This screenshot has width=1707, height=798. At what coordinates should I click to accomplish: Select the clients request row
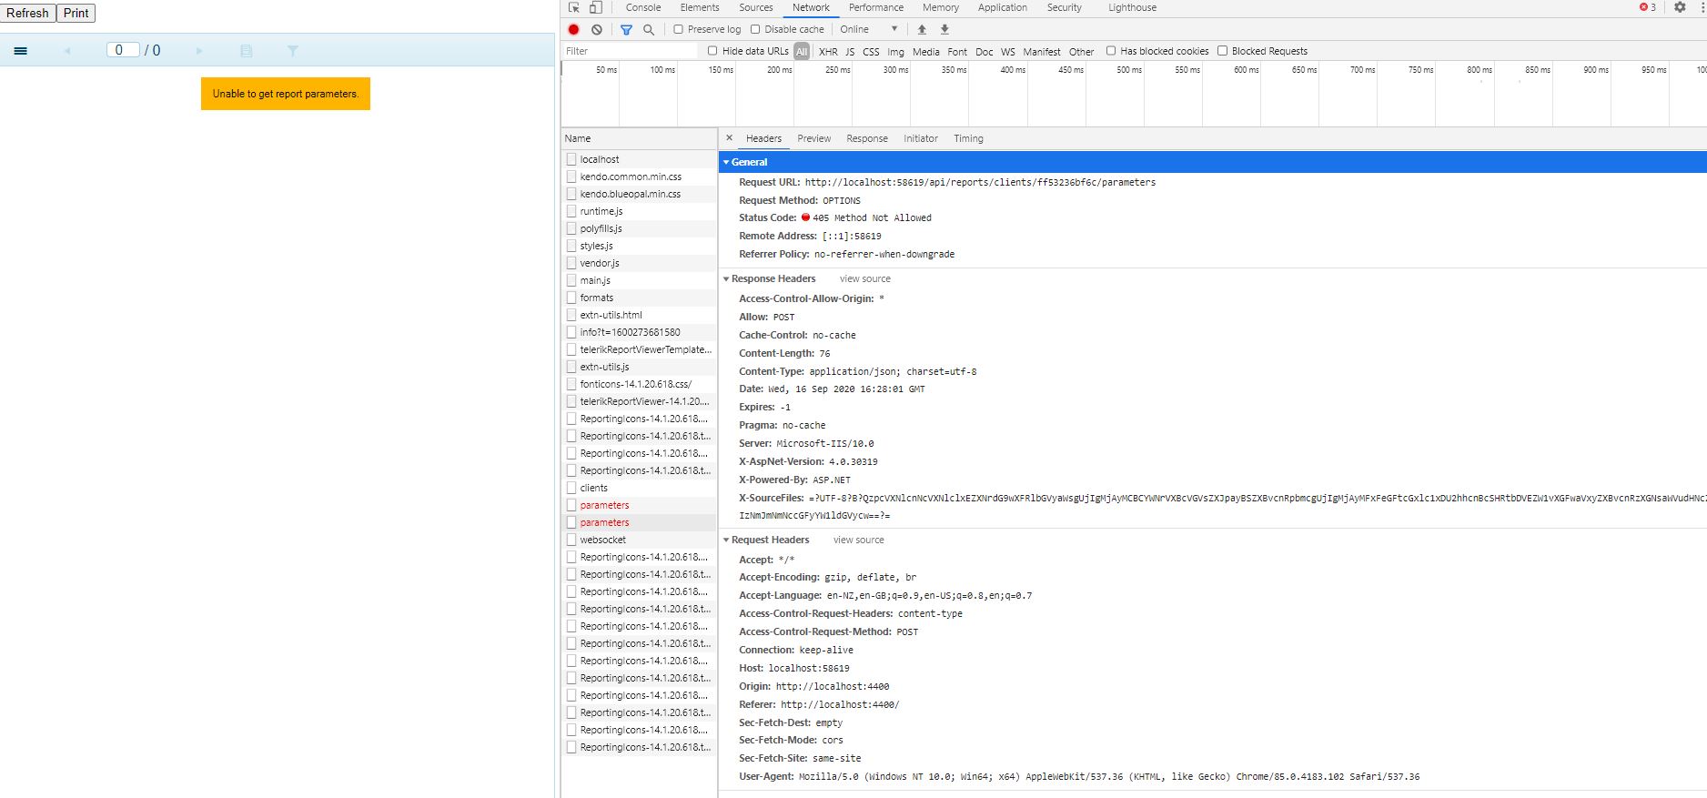coord(639,488)
